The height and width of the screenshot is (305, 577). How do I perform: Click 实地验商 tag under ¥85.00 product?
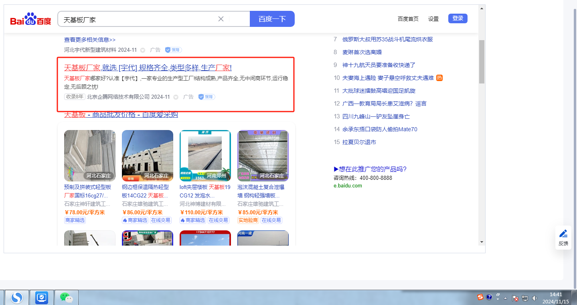point(248,220)
